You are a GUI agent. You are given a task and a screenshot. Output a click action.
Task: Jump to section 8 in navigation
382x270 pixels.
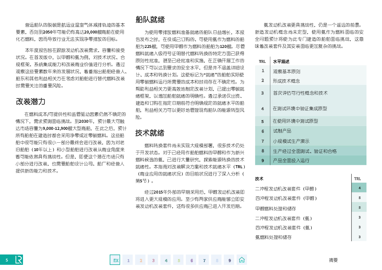coord(217,260)
